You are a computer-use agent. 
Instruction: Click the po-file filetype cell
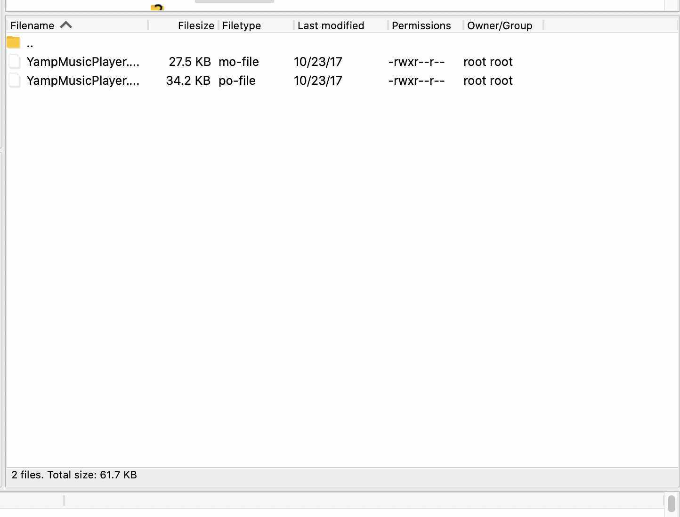(237, 81)
